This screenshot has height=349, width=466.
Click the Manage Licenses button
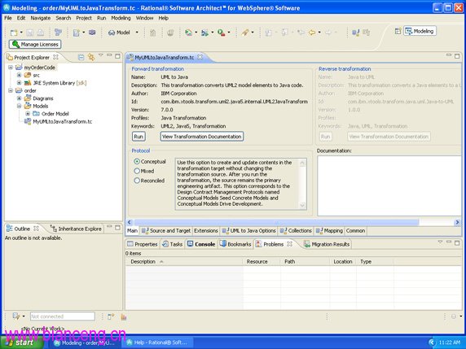(35, 45)
